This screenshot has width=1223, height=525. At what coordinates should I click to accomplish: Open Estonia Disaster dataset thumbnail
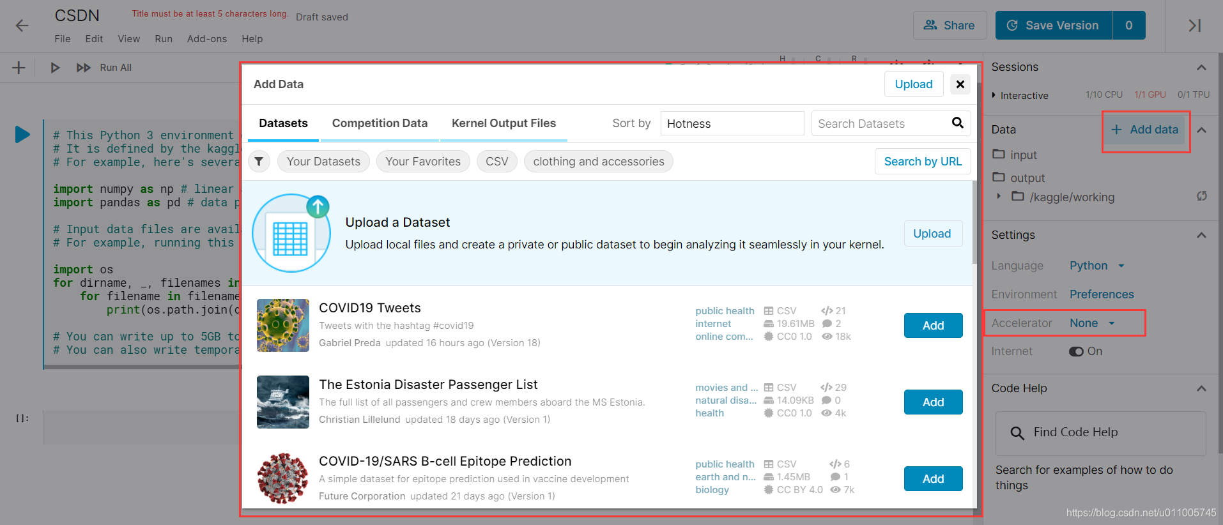[x=283, y=402]
